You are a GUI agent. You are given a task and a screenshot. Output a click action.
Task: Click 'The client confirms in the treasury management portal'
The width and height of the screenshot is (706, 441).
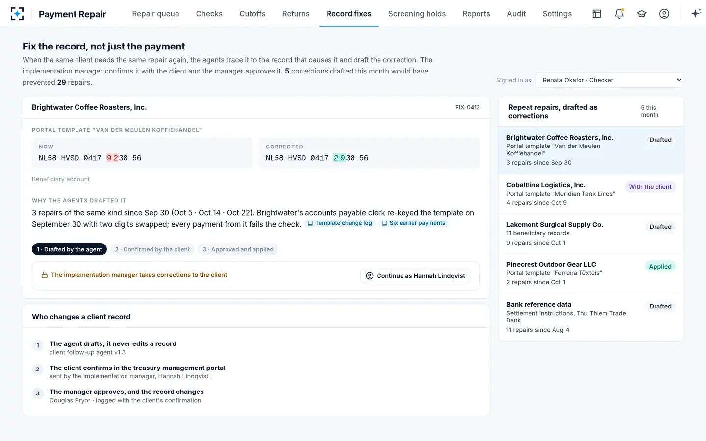click(137, 367)
